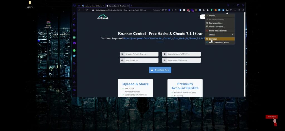Click the search tabs magnifier icon
Image resolution: width=285 pixels, height=131 pixels.
(x=229, y=5)
